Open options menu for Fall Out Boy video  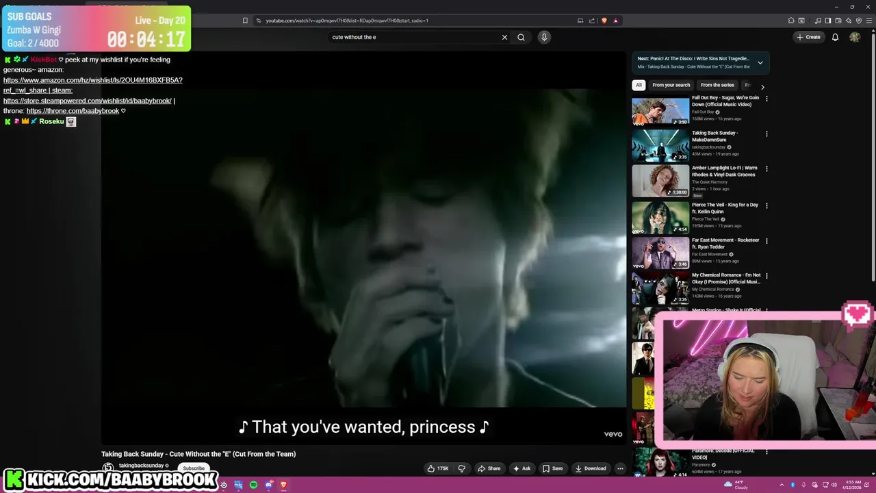coord(766,99)
